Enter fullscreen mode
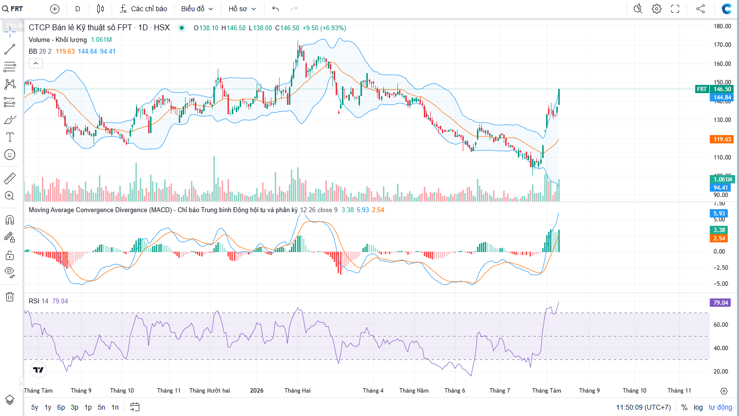 pos(675,9)
